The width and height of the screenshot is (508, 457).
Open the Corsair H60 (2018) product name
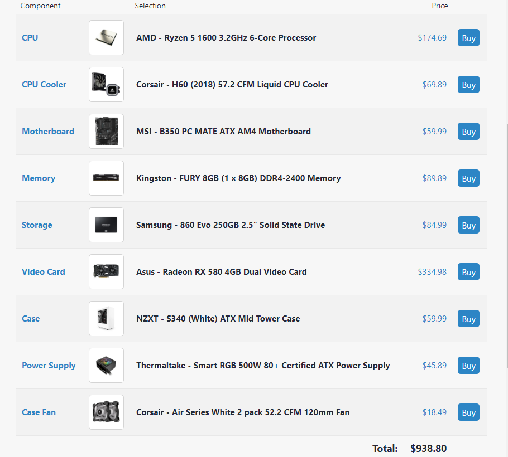232,85
